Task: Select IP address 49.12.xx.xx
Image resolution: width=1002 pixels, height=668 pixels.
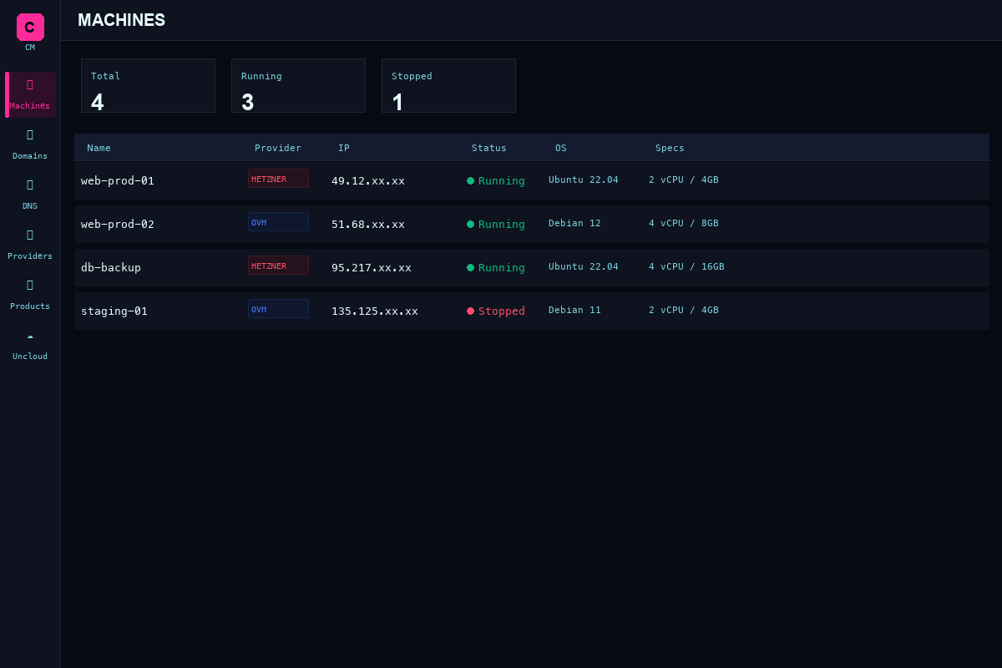Action: point(368,180)
